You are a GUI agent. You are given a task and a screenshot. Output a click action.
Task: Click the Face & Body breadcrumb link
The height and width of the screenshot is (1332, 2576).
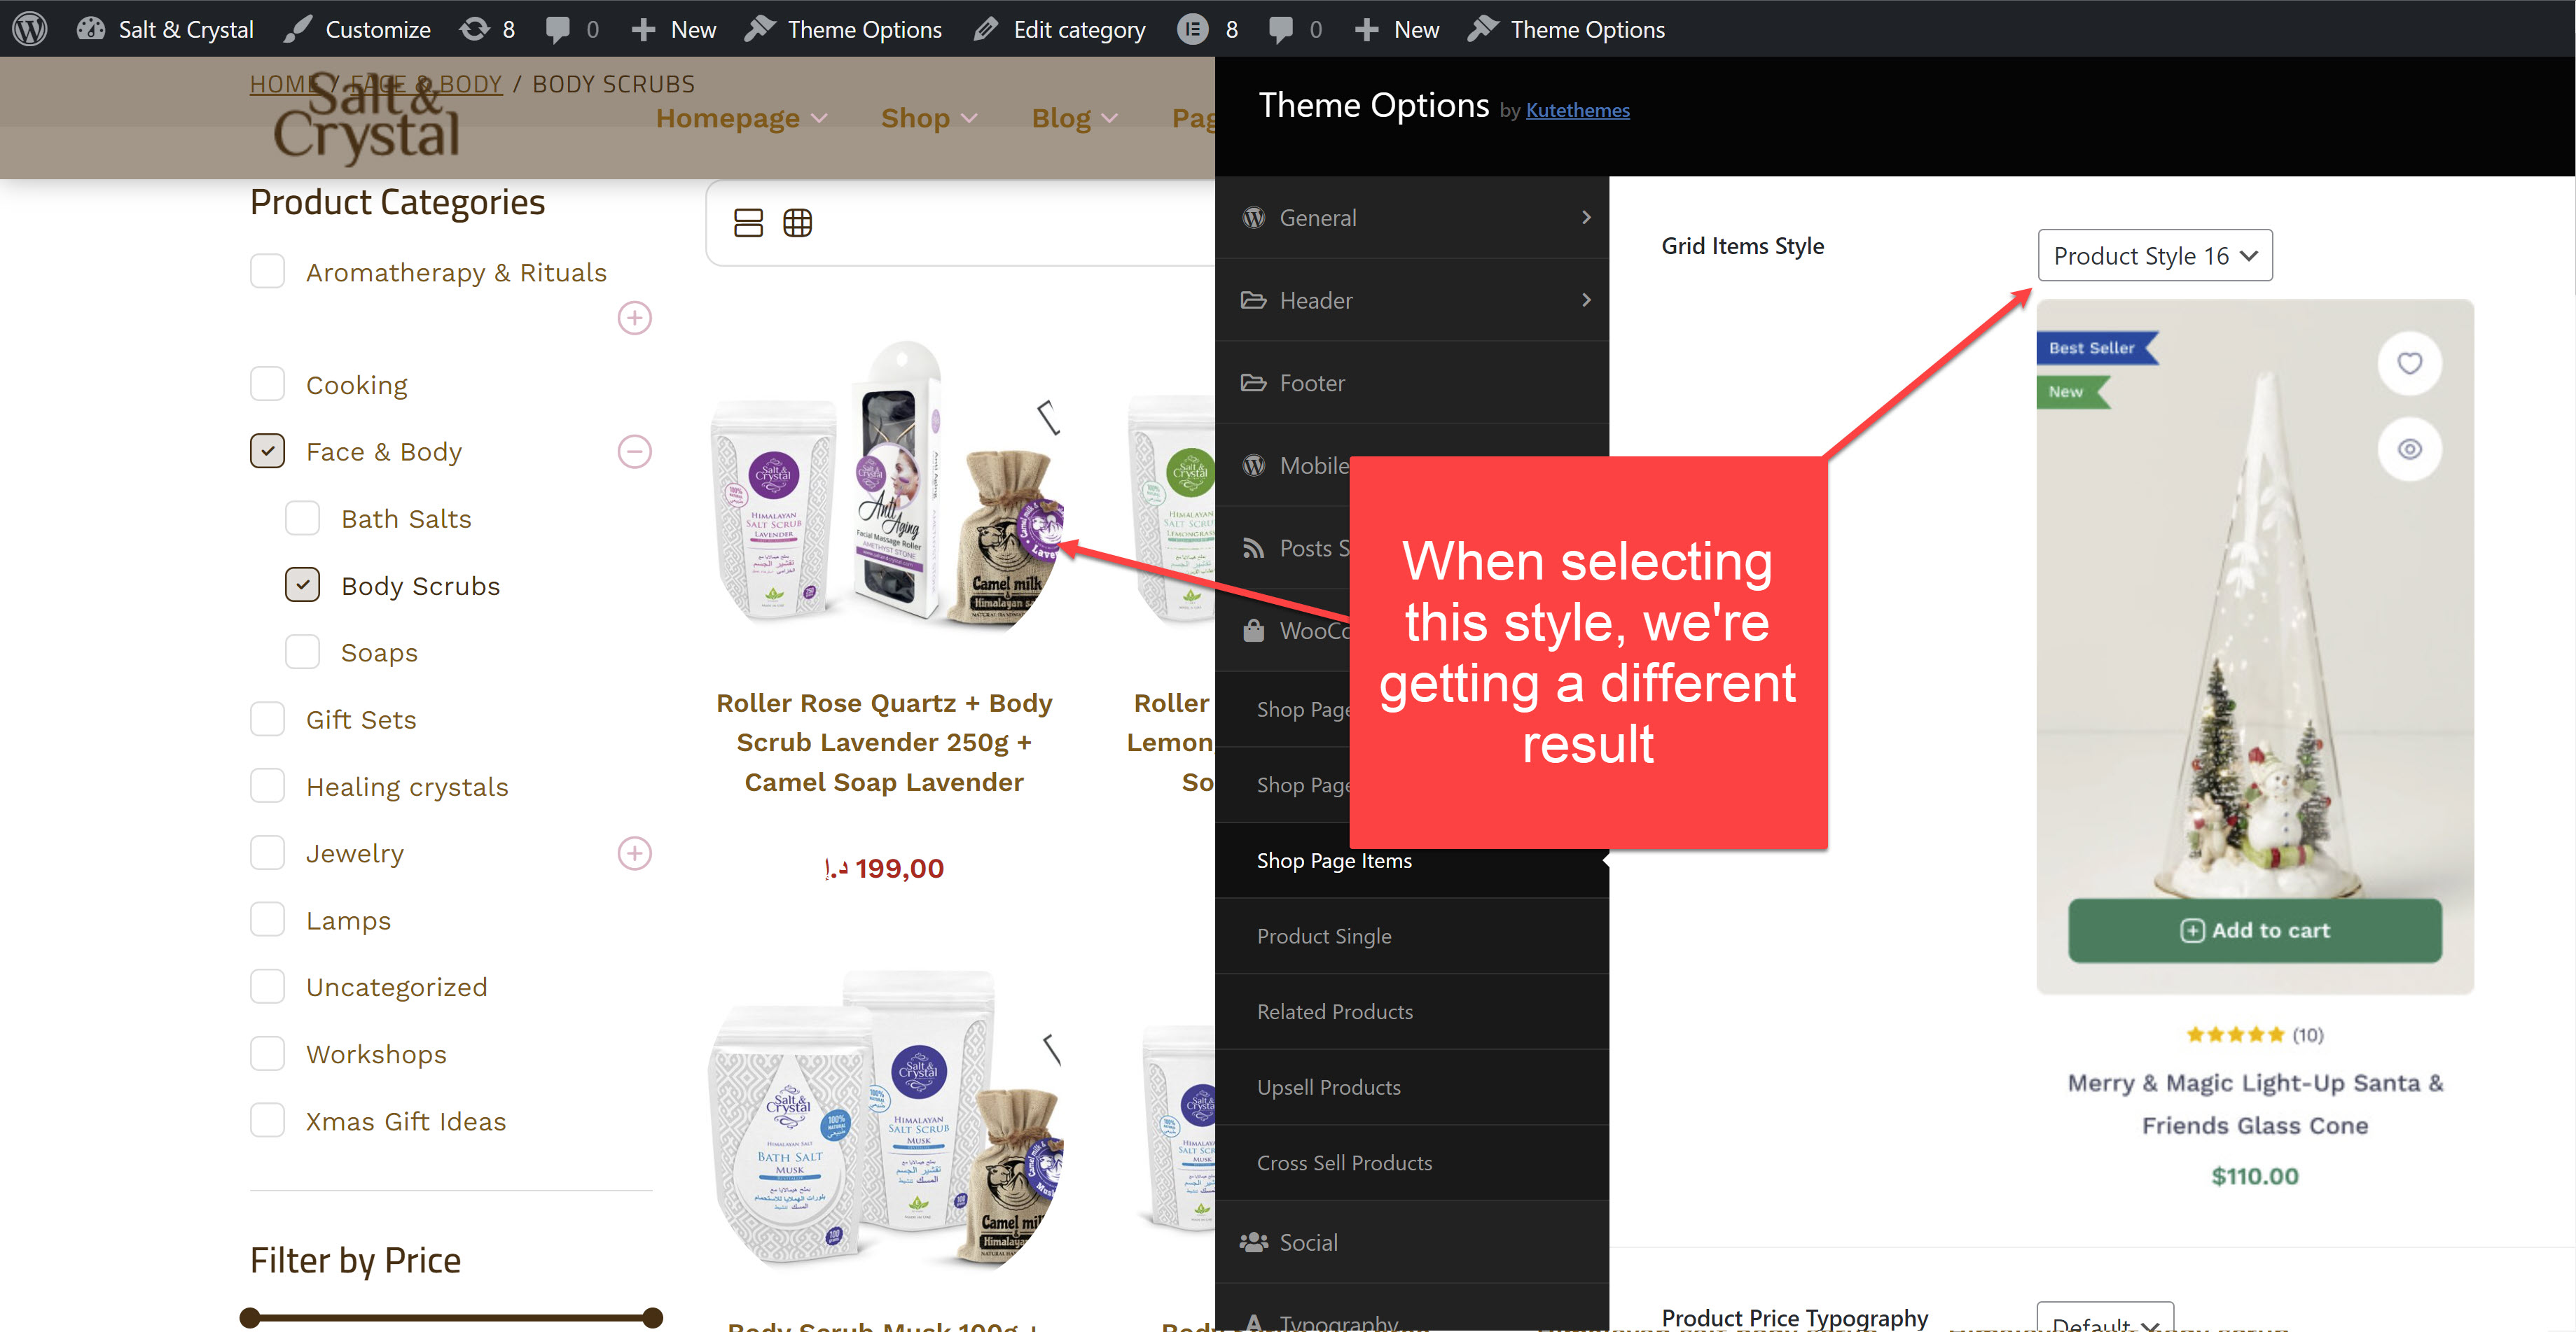click(x=426, y=84)
